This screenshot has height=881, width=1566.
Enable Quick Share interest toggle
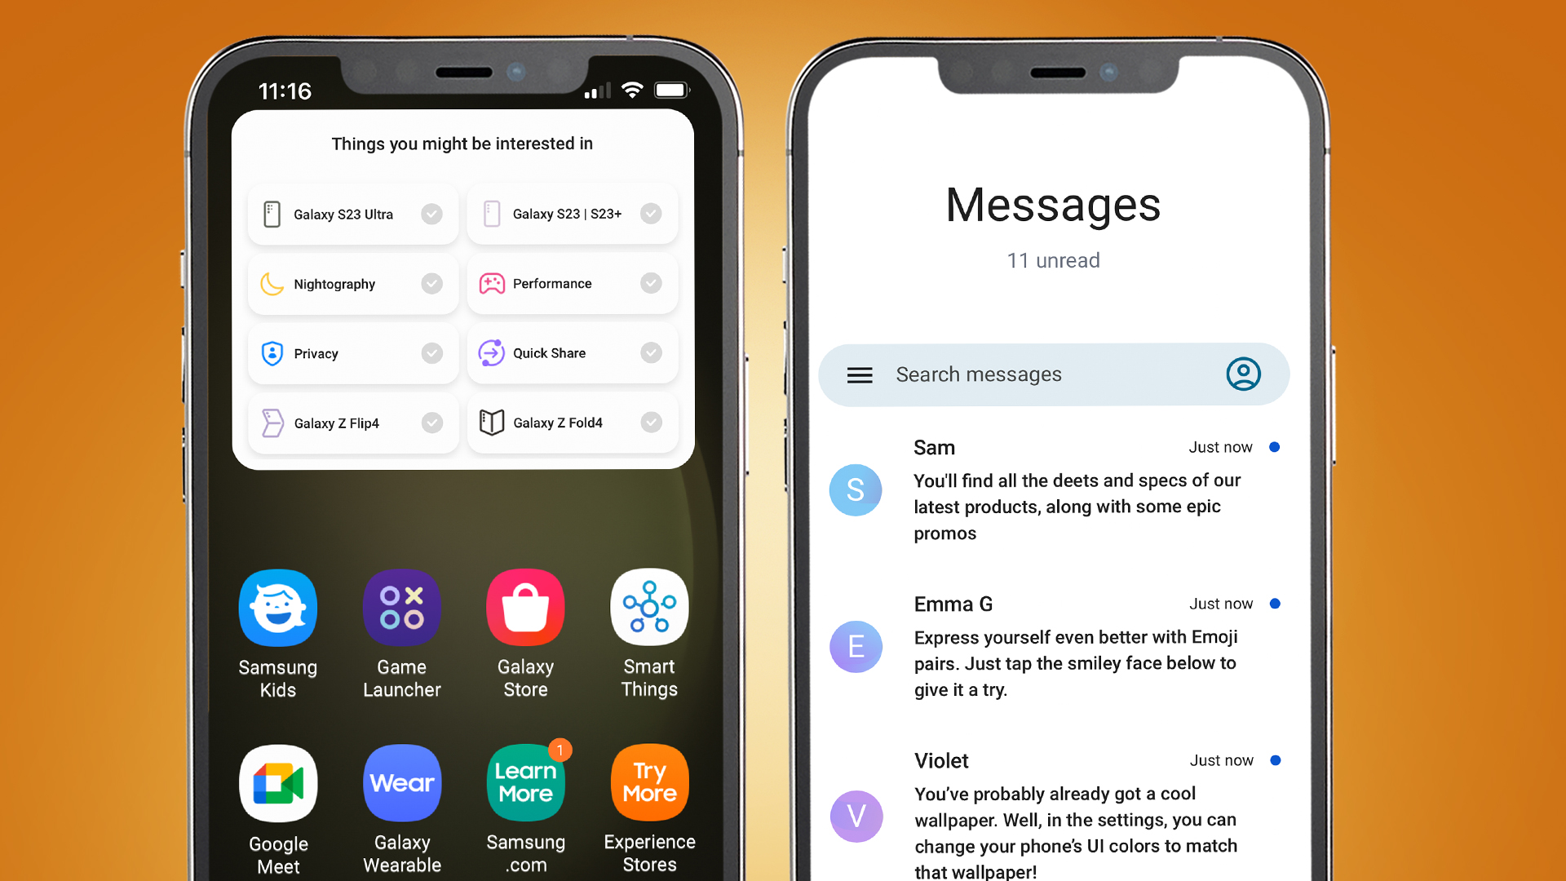(655, 353)
